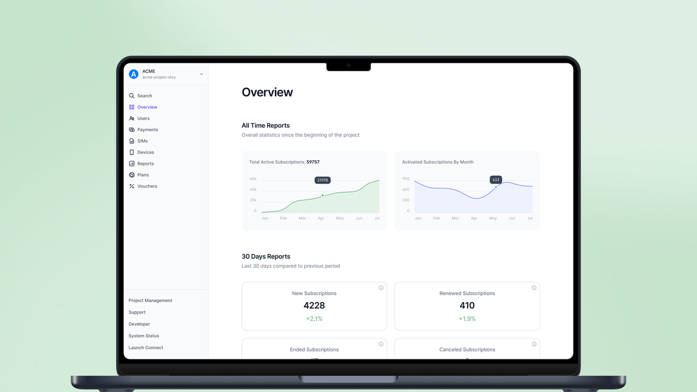
Task: Open the Project Management link
Action: tap(150, 300)
